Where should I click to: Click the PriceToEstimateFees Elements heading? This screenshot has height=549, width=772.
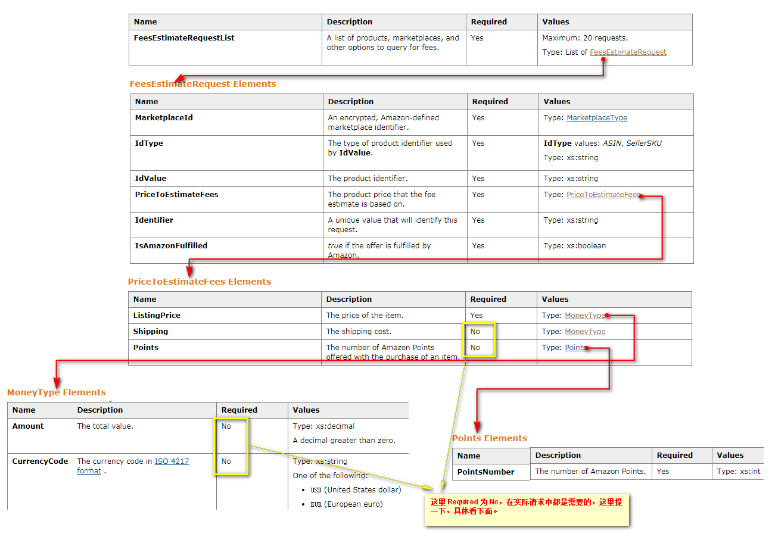pos(200,282)
